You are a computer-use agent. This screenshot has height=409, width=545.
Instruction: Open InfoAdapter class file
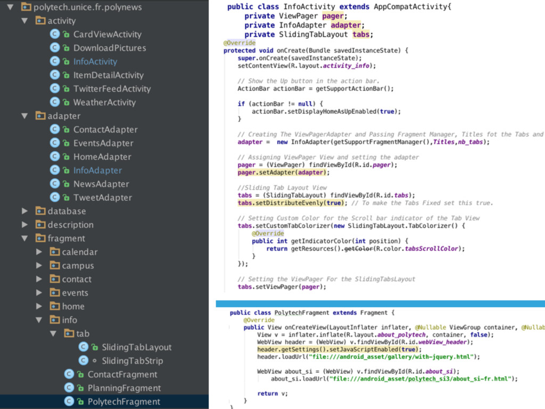pyautogui.click(x=98, y=170)
